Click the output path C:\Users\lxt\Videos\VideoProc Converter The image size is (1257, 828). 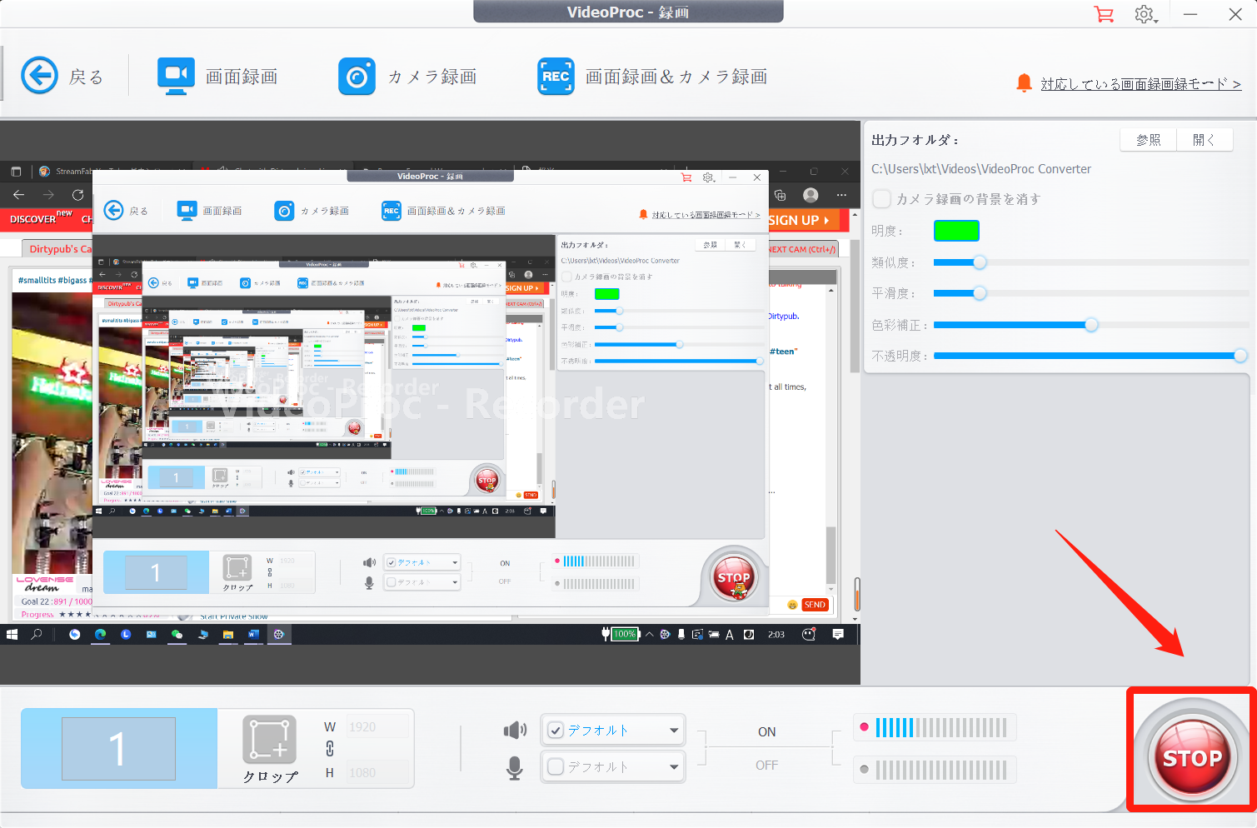tap(980, 169)
